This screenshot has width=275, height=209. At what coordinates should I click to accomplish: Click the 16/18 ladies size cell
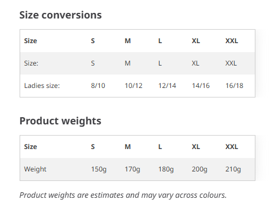point(234,86)
